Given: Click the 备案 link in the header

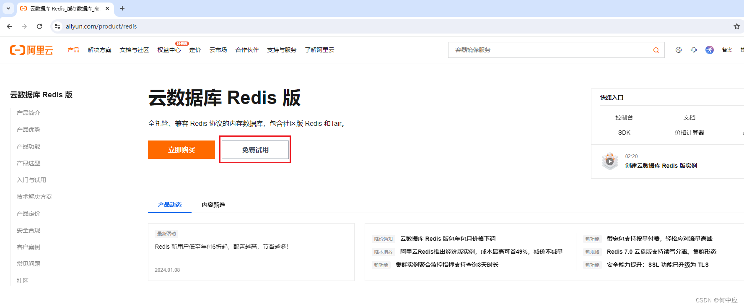Looking at the screenshot, I should [x=727, y=50].
